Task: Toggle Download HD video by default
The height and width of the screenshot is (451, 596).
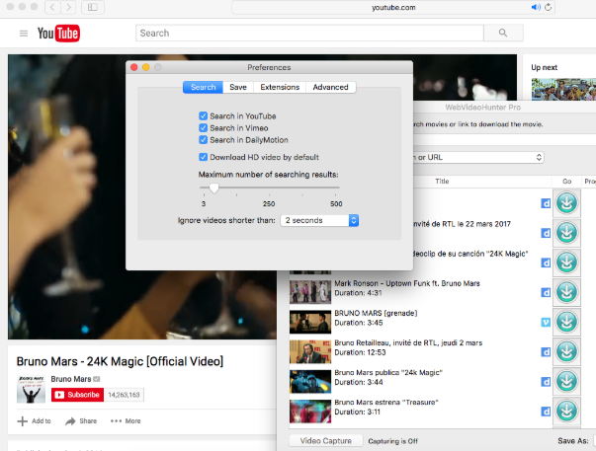Action: pos(204,157)
